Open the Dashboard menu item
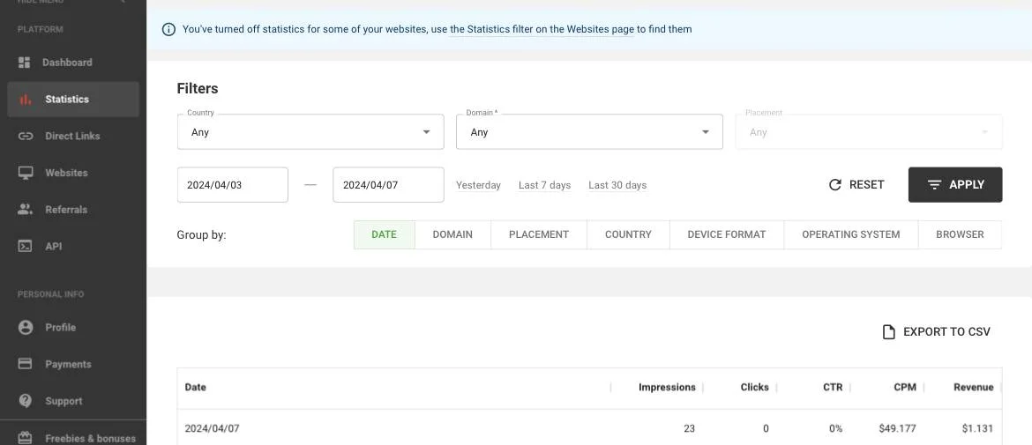 click(x=73, y=63)
